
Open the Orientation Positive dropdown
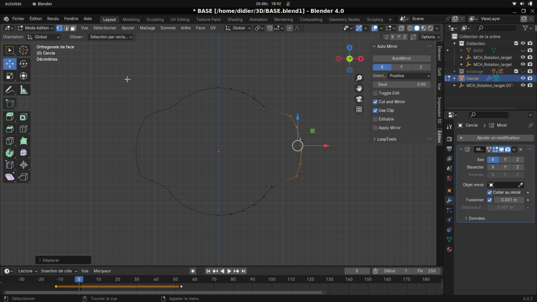(409, 76)
